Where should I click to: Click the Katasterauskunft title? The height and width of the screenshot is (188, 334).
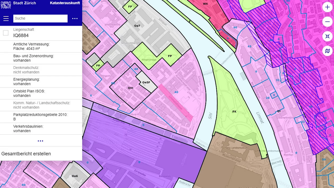(65, 3)
